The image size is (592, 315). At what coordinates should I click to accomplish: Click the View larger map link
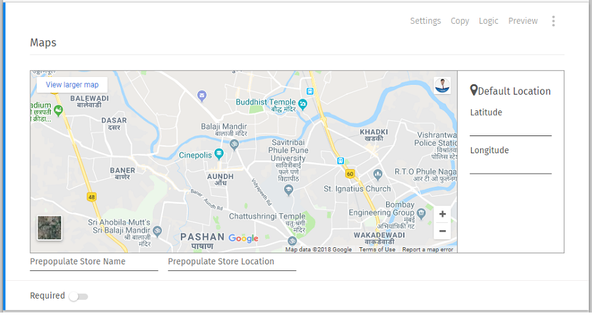[72, 85]
